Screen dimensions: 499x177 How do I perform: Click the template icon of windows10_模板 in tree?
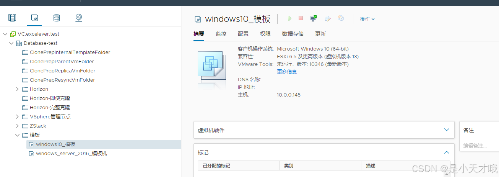pos(32,144)
